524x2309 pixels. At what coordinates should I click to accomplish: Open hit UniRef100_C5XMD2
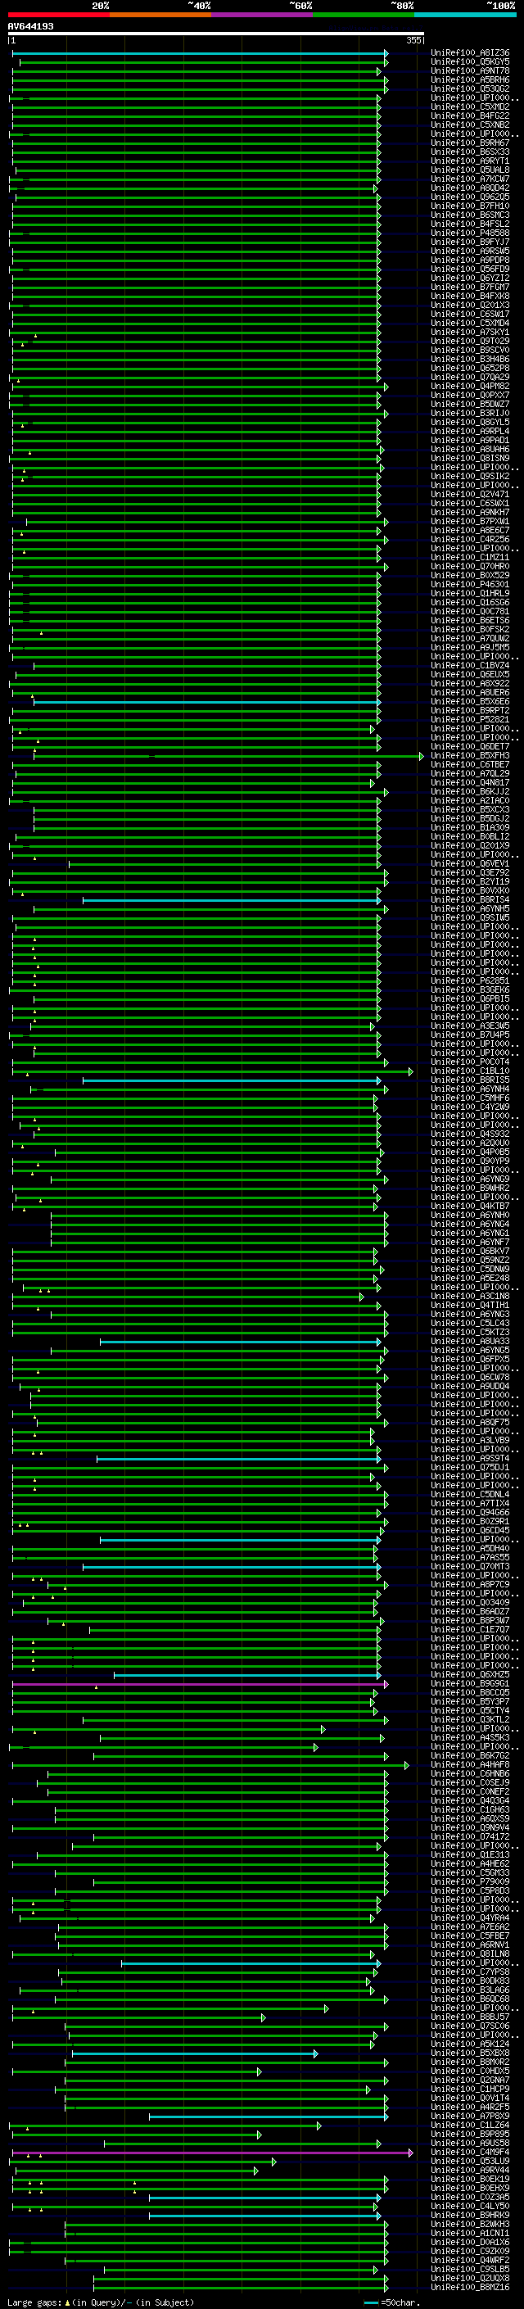click(x=470, y=106)
